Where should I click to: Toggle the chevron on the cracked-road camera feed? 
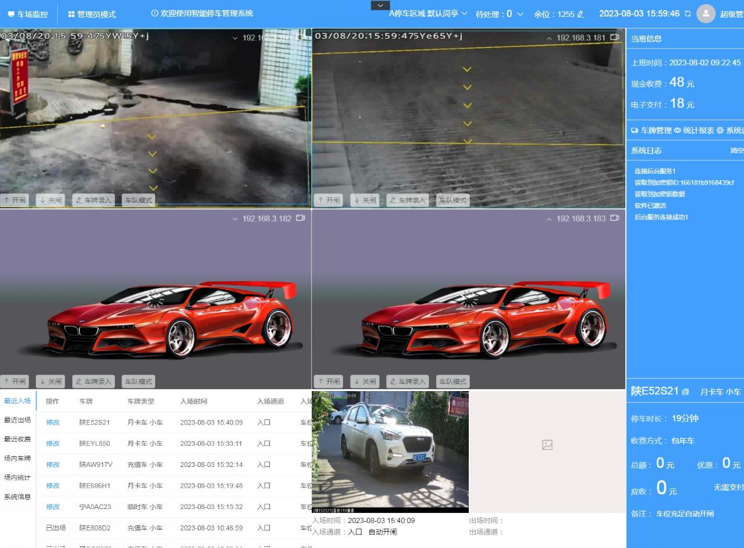point(235,38)
